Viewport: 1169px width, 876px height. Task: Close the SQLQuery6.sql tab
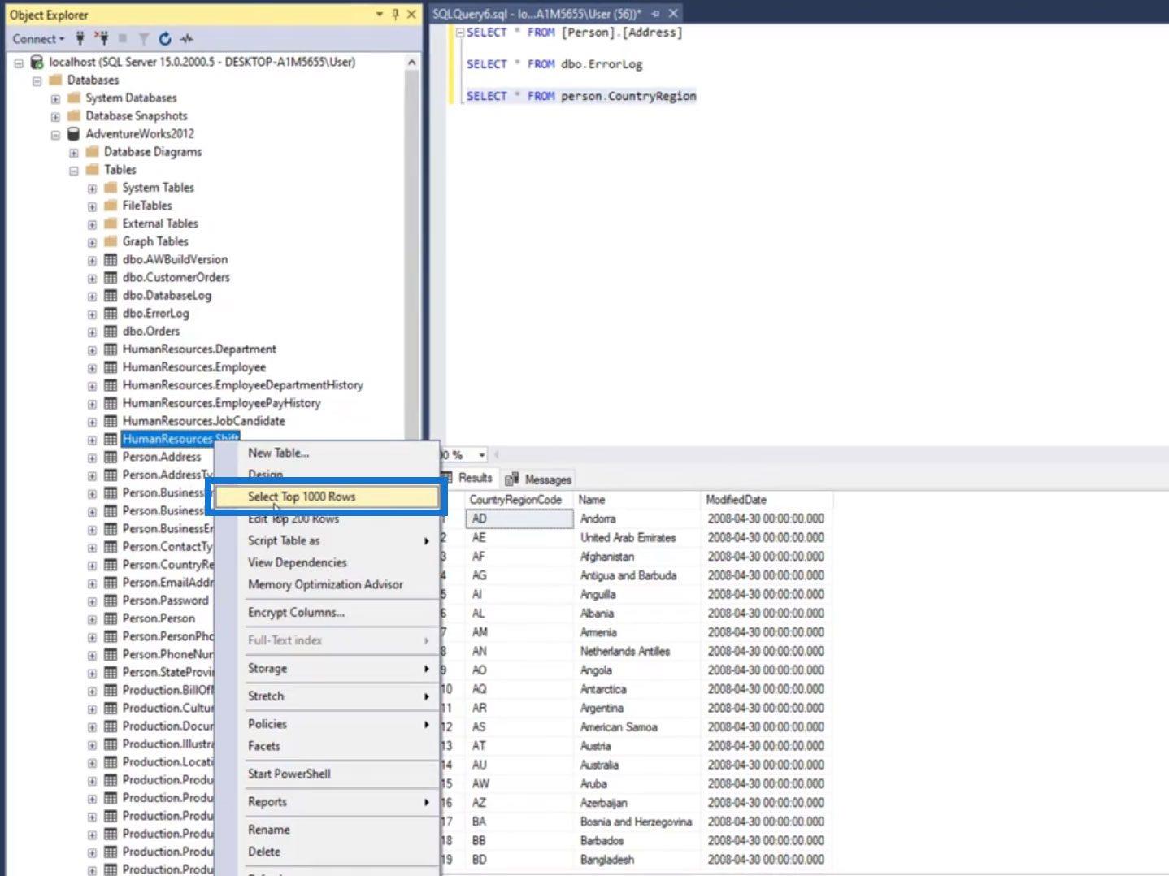coord(673,14)
